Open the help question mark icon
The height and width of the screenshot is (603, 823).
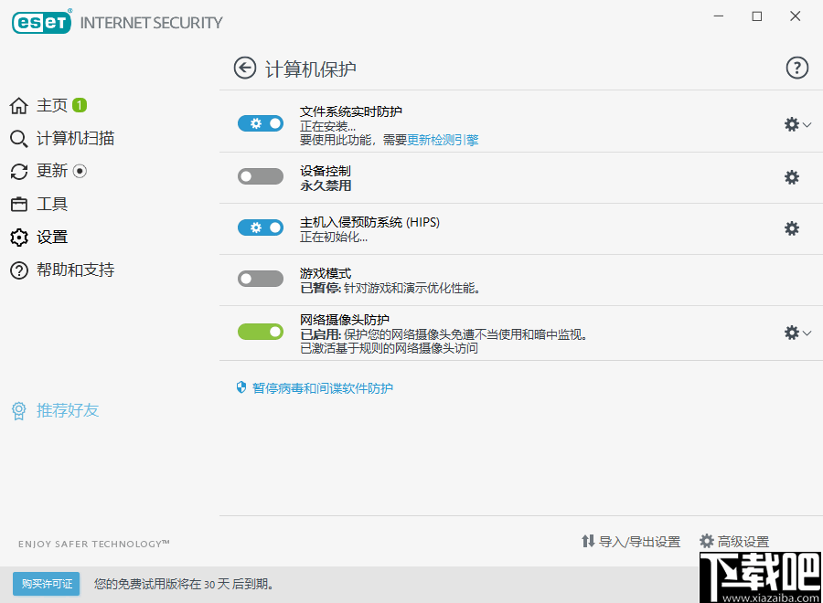point(797,68)
